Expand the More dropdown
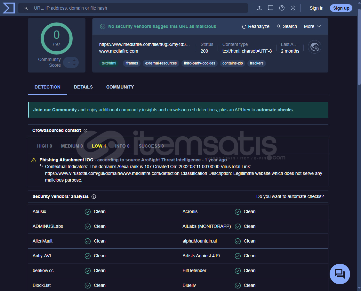Screen dimensions: 361x291 (x=312, y=27)
